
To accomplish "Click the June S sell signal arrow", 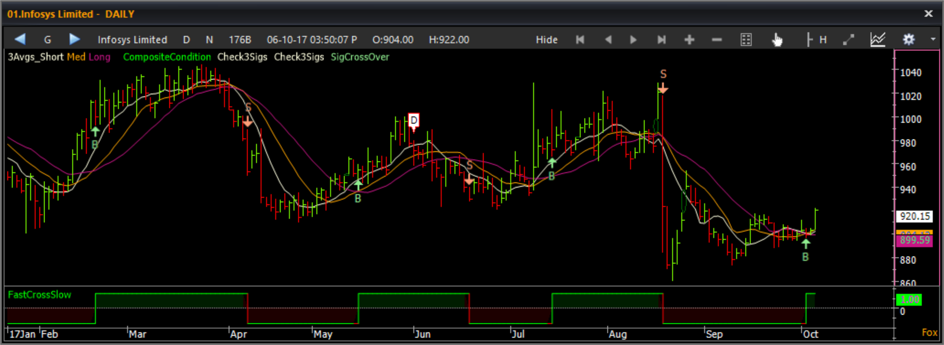I will [469, 180].
